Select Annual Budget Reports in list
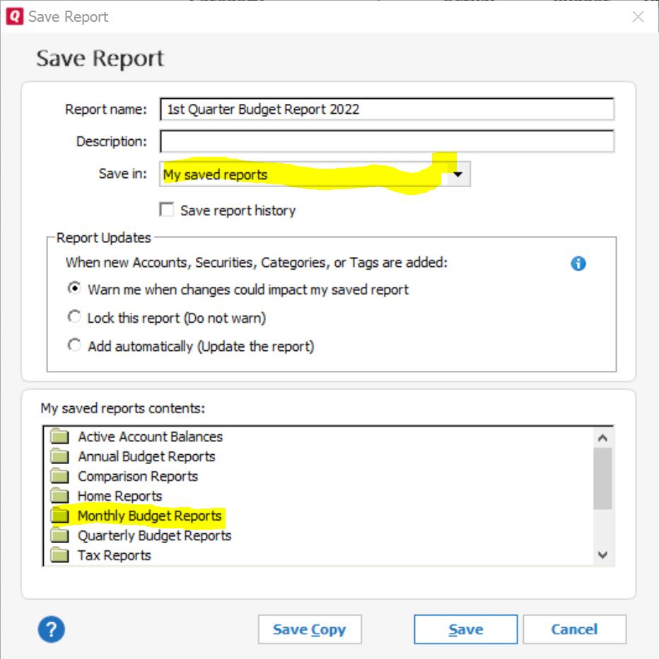 146,456
